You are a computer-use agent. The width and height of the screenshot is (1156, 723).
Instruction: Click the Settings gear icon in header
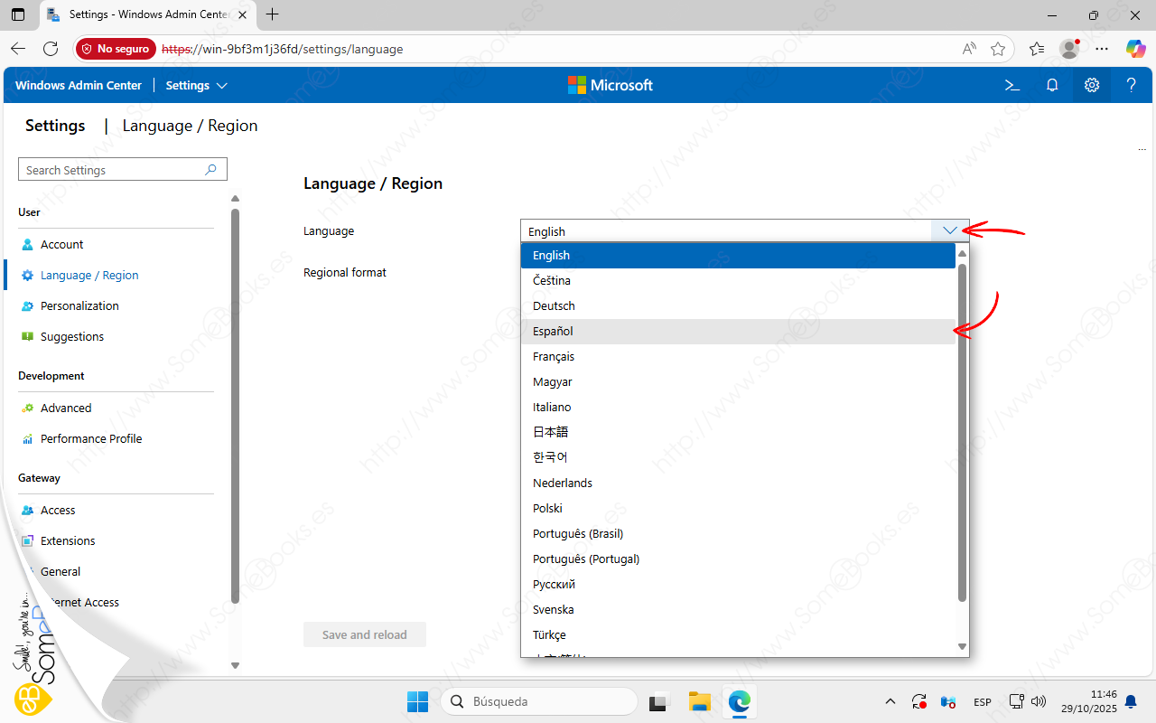1092,85
